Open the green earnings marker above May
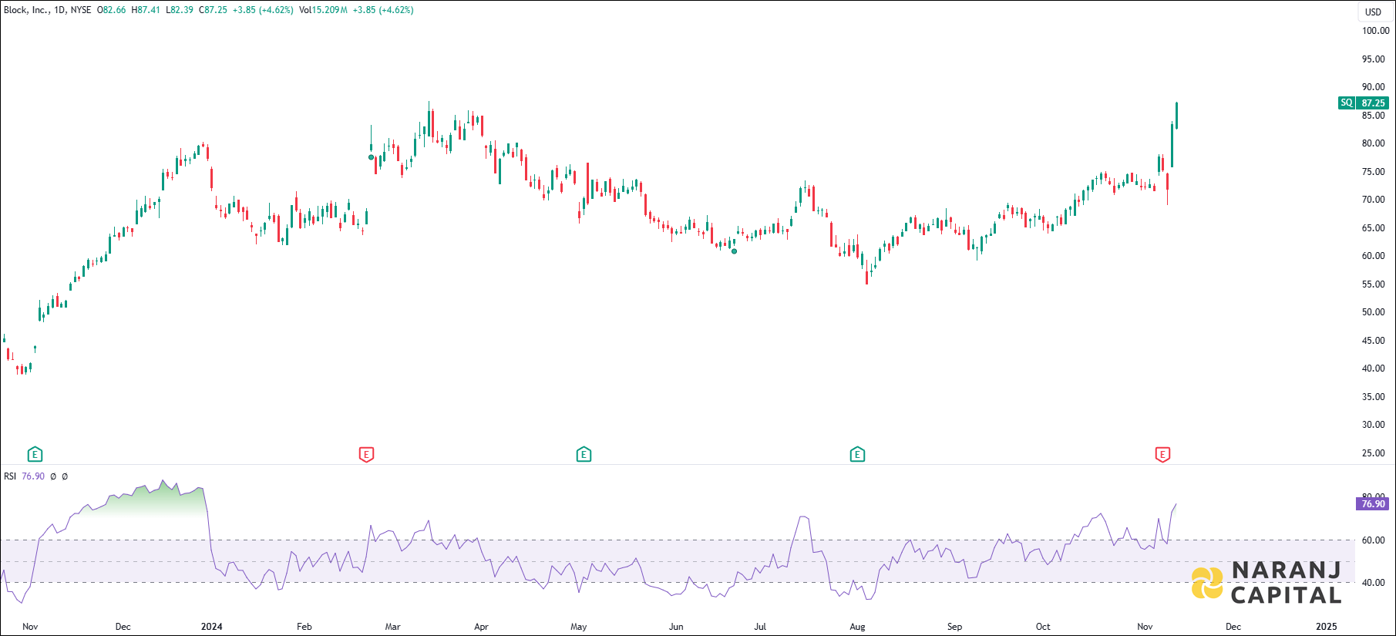The image size is (1396, 636). [x=584, y=454]
